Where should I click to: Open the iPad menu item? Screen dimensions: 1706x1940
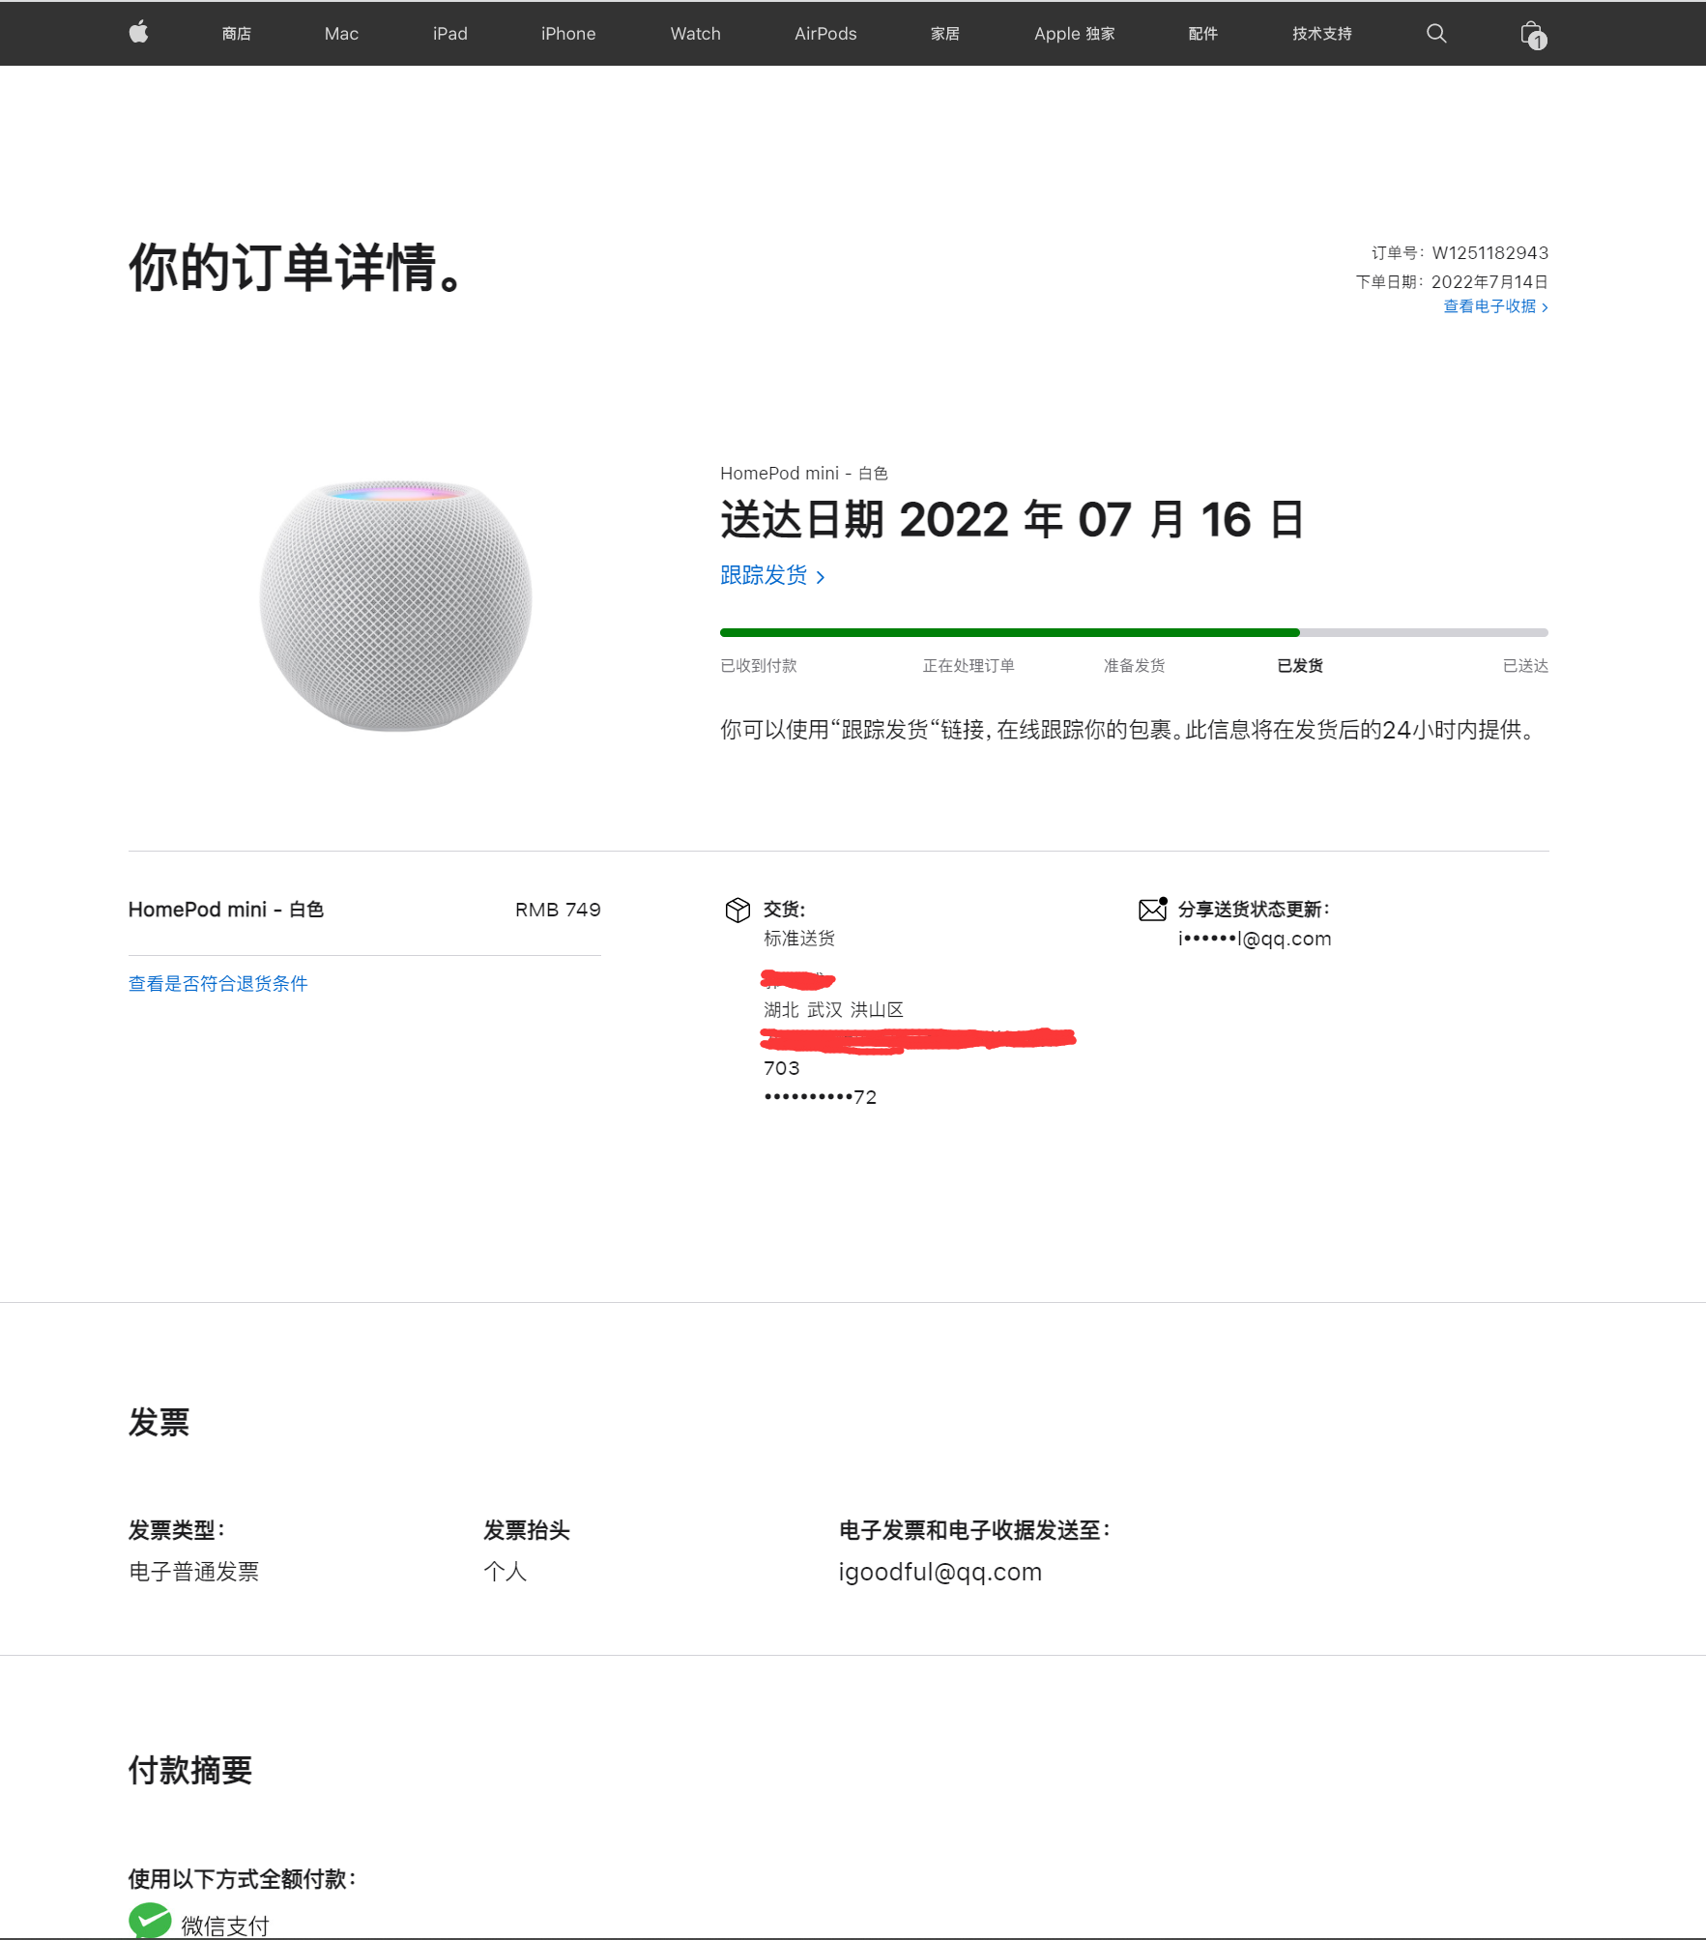450,34
